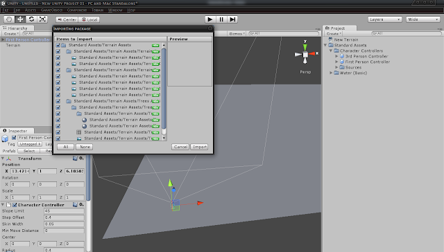Image resolution: width=444 pixels, height=252 pixels.
Task: Collapse the Transform component
Action: 3,159
